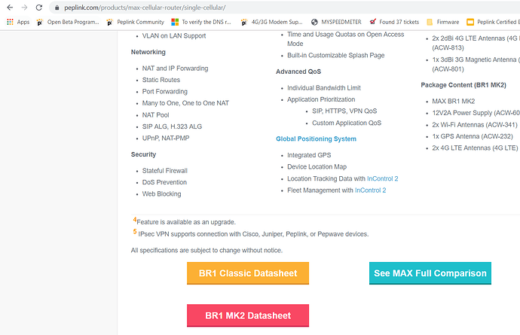Click the padlock site info icon

pyautogui.click(x=57, y=8)
